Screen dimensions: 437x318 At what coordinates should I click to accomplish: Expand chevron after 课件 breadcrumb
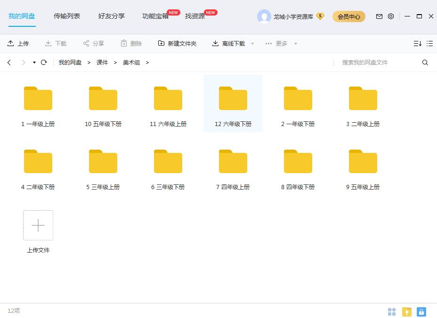(115, 63)
